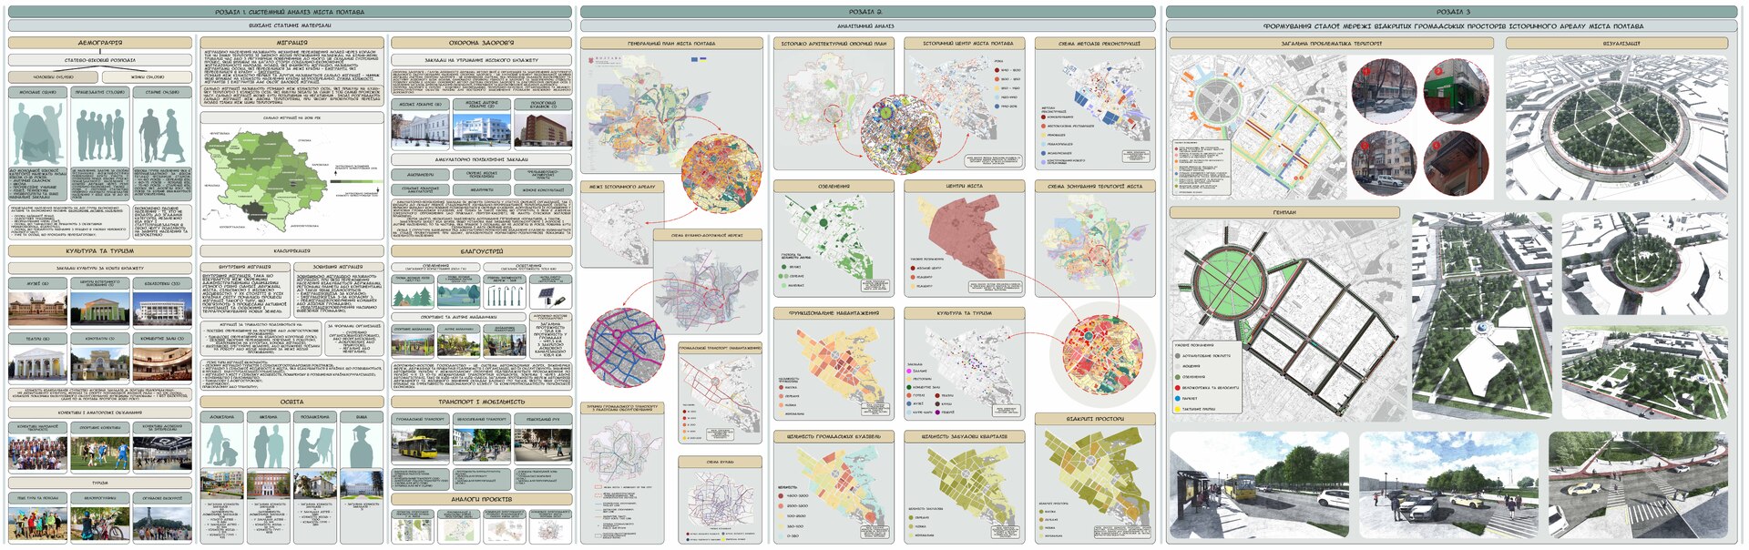Screen dimensions: 1749x550
Task: Click the pine trees greenery icon
Action: (413, 294)
